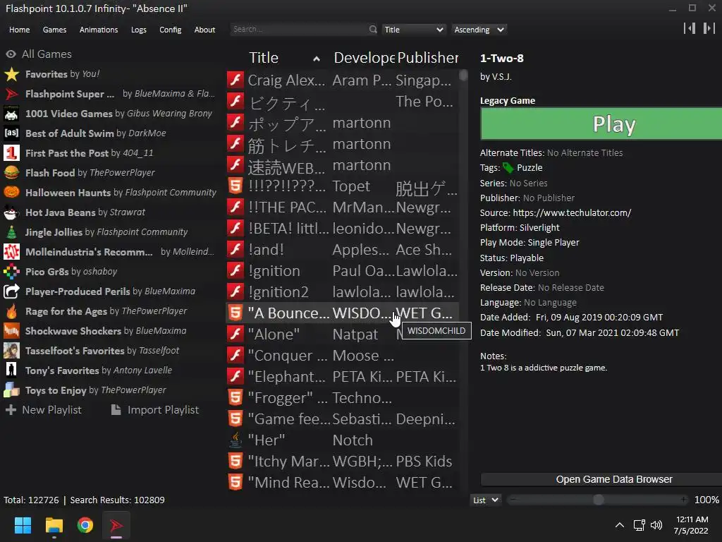The height and width of the screenshot is (542, 722).
Task: Open the About page
Action: click(x=204, y=30)
